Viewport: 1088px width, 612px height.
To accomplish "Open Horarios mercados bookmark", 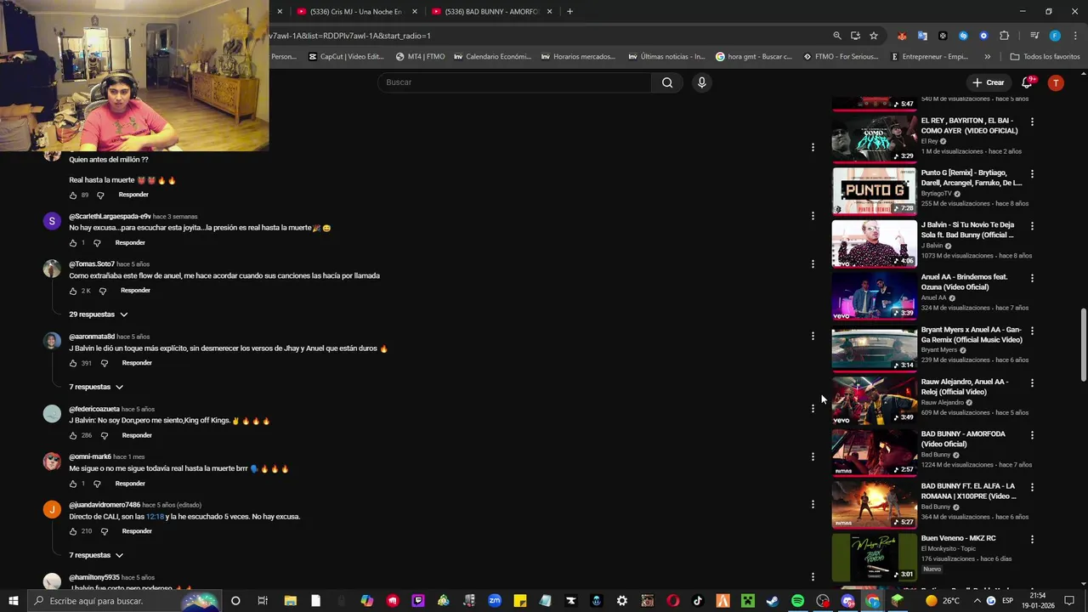I will pos(578,57).
